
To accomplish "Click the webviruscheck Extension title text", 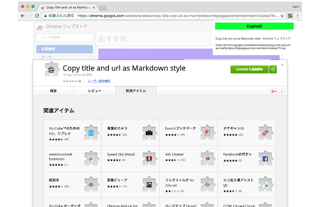I will [x=61, y=157].
